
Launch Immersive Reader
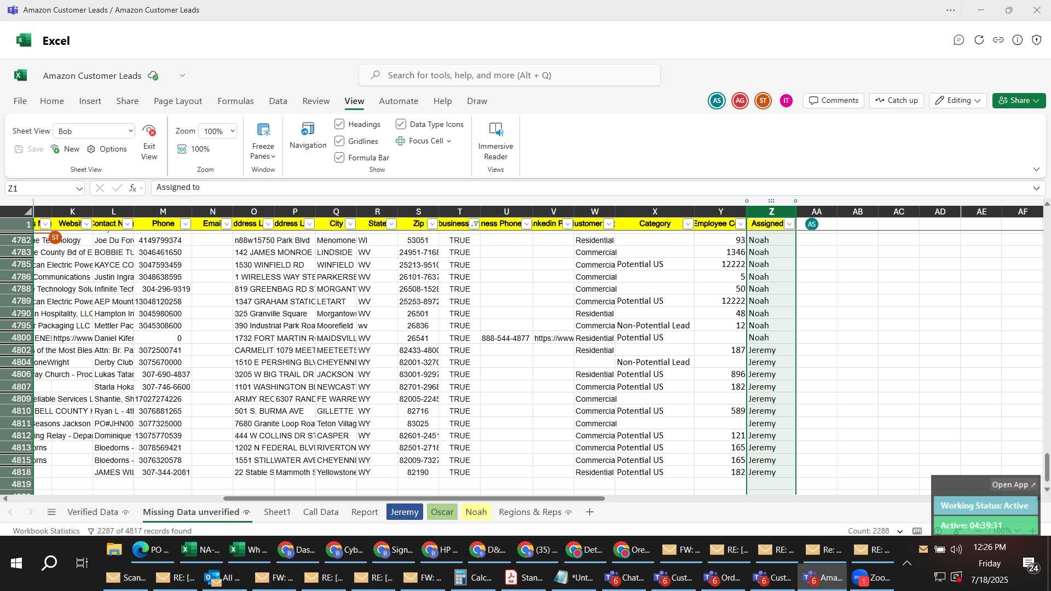pos(495,130)
